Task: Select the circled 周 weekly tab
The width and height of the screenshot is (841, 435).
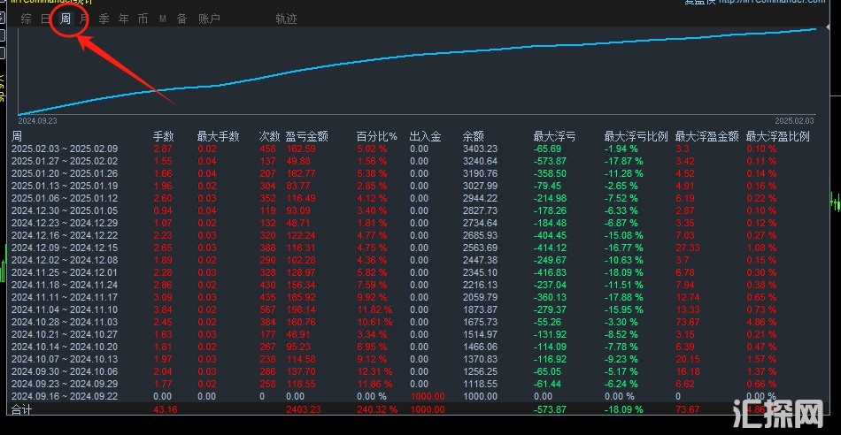Action: [x=66, y=19]
